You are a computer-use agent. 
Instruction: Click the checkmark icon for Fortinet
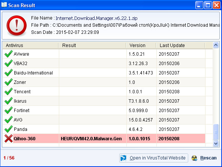click(x=9, y=110)
